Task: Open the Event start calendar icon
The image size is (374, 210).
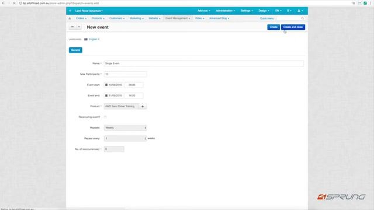Action: coord(106,85)
